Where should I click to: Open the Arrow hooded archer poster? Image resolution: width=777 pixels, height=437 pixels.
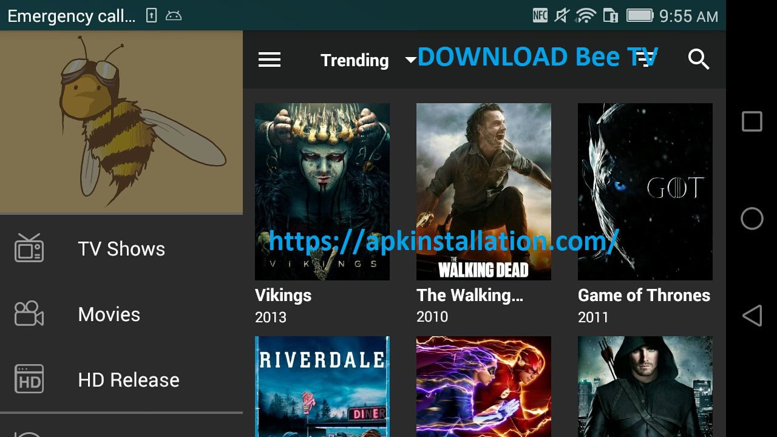click(645, 387)
